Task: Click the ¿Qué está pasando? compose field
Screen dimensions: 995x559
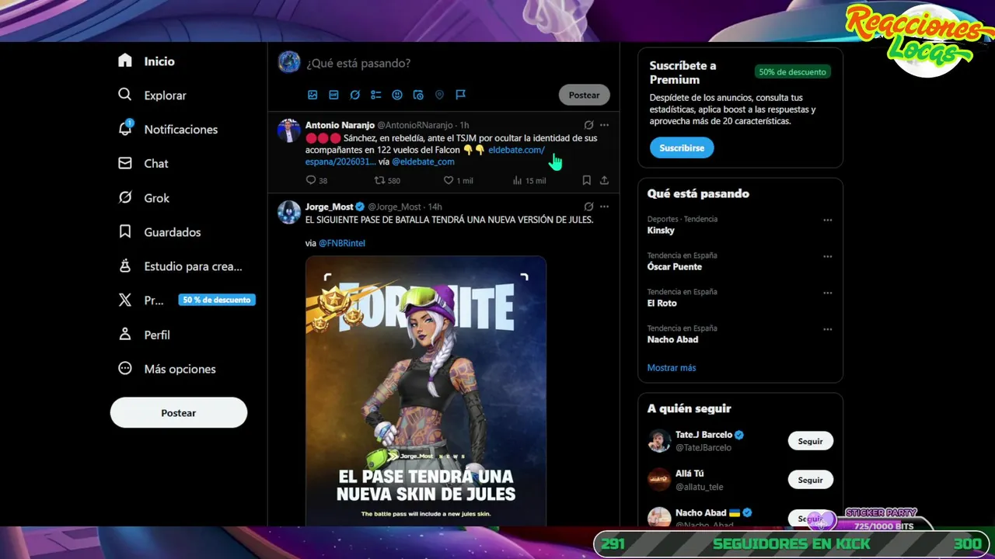Action: (x=358, y=63)
